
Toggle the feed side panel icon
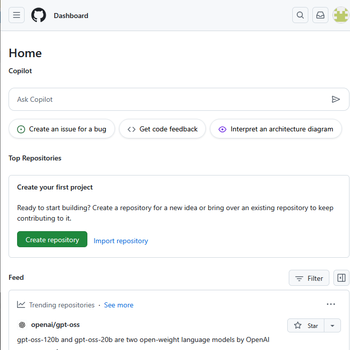341,278
